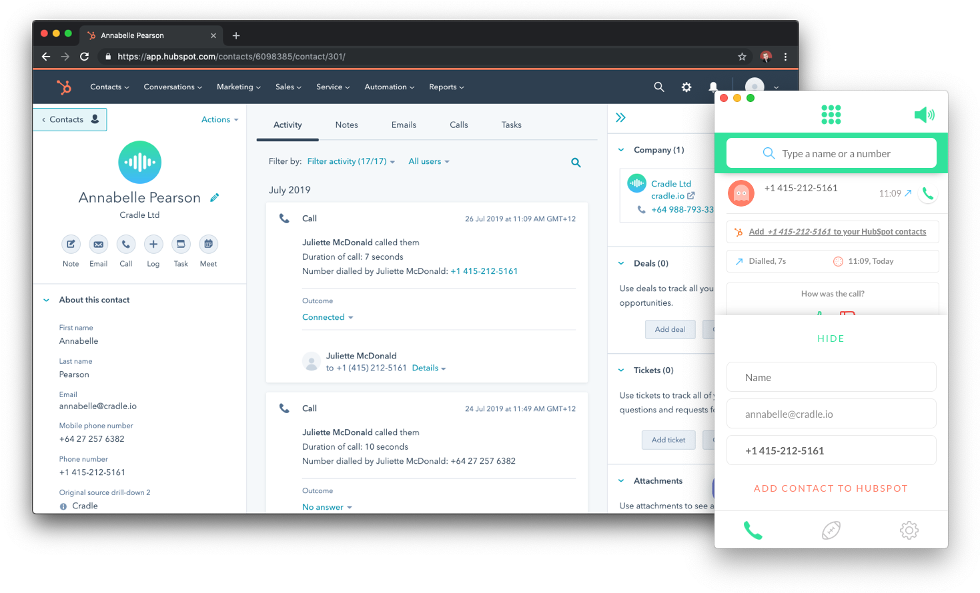The height and width of the screenshot is (593, 980).
Task: Click the Note action icon under contact
Action: tap(71, 244)
